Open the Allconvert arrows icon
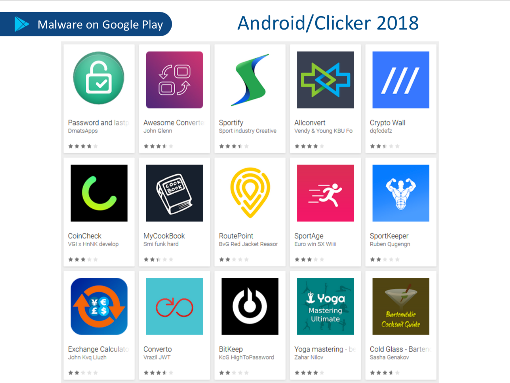Viewport: 510px width, 383px height. tap(325, 80)
